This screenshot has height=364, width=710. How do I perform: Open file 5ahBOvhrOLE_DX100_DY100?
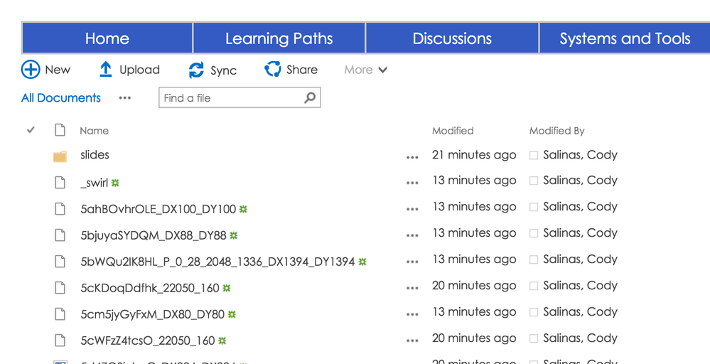click(158, 209)
